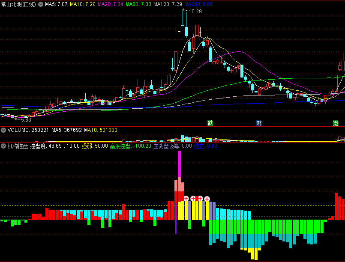Select the MA20: 7.64 legend value
This screenshot has height=262, width=345.
[111, 4]
